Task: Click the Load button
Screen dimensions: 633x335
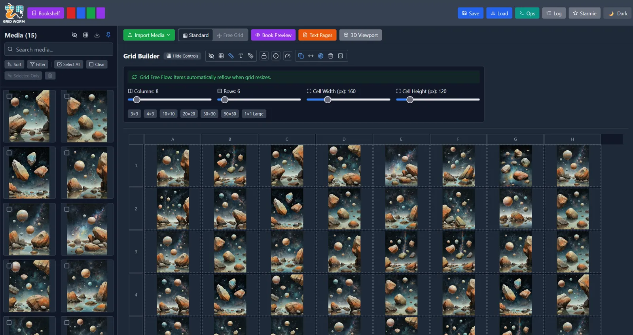Action: coord(499,13)
